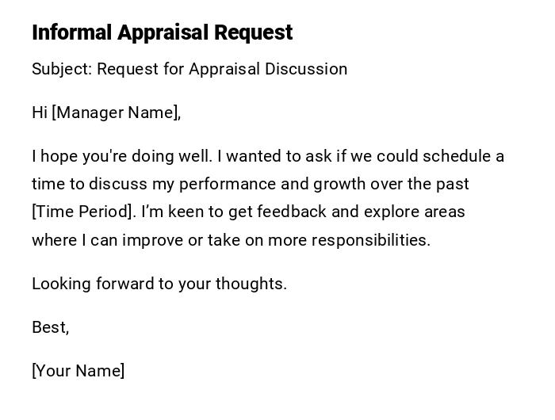Select the [Your Name] placeholder
The image size is (555, 420).
point(78,371)
